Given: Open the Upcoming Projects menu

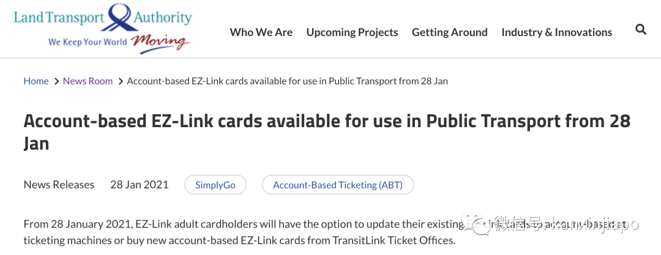Looking at the screenshot, I should click(x=352, y=32).
